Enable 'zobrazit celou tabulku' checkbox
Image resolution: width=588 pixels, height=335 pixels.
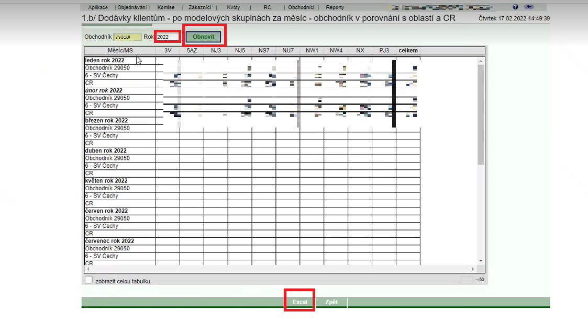tap(88, 280)
